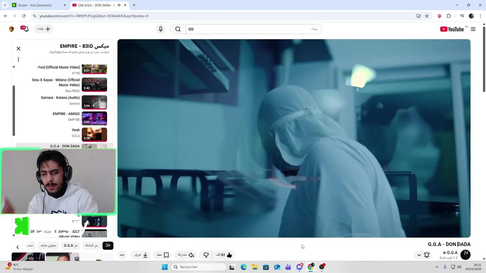Open the notifications bell in the header
The height and width of the screenshot is (273, 486).
(25, 29)
